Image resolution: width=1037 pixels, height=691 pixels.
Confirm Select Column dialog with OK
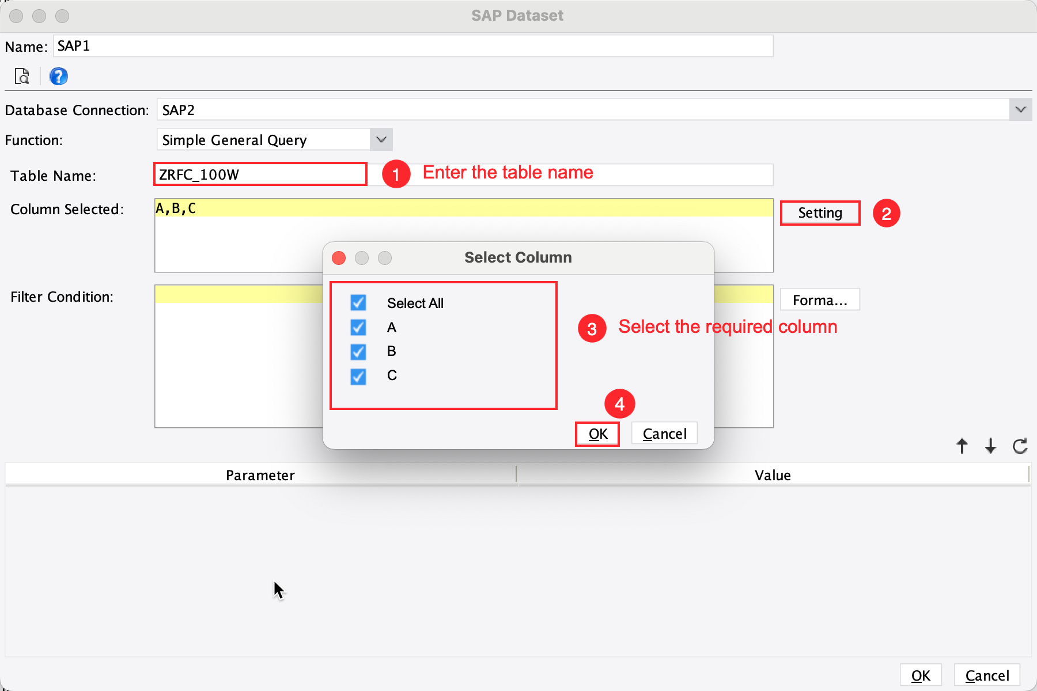(x=597, y=434)
